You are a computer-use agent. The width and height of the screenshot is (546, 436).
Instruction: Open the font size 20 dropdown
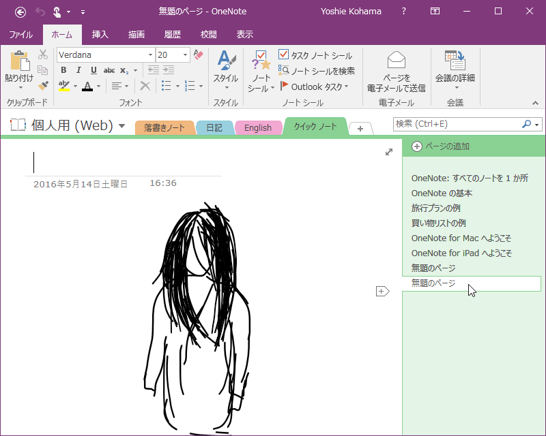[186, 55]
